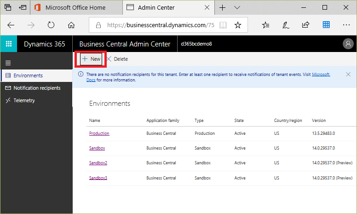Open the Dynamics 365 app launcher waffle
This screenshot has width=357, height=214.
point(9,44)
